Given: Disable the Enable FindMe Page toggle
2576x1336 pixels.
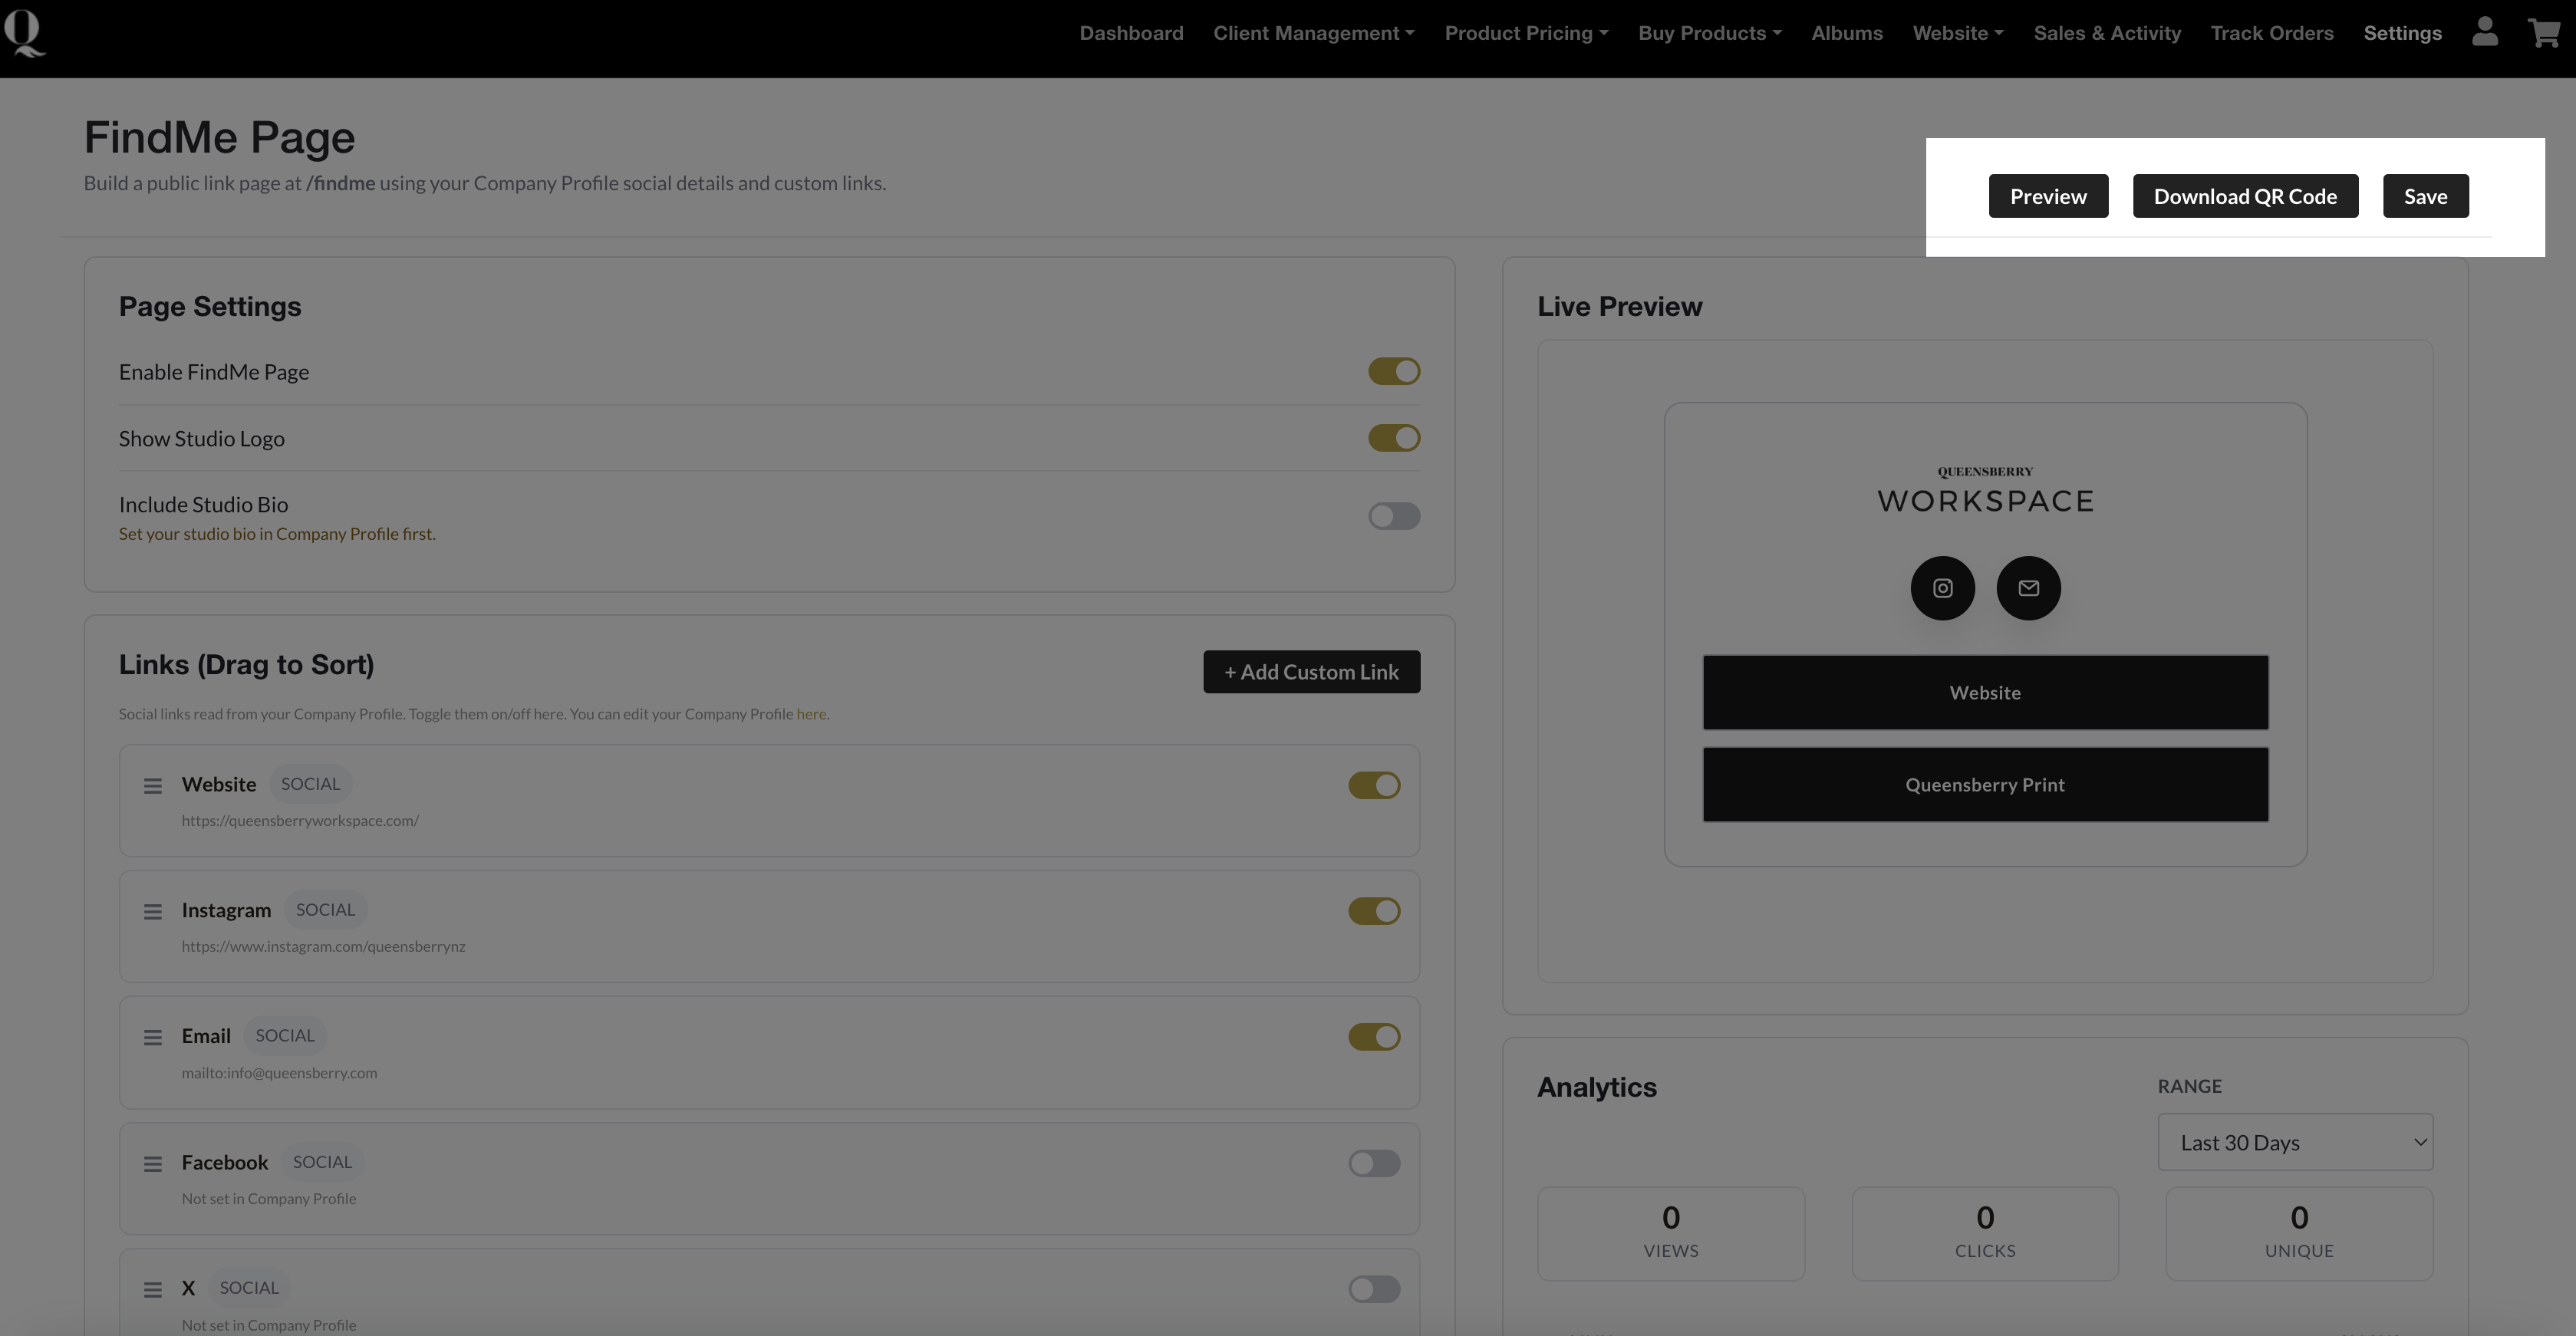Looking at the screenshot, I should tap(1394, 372).
